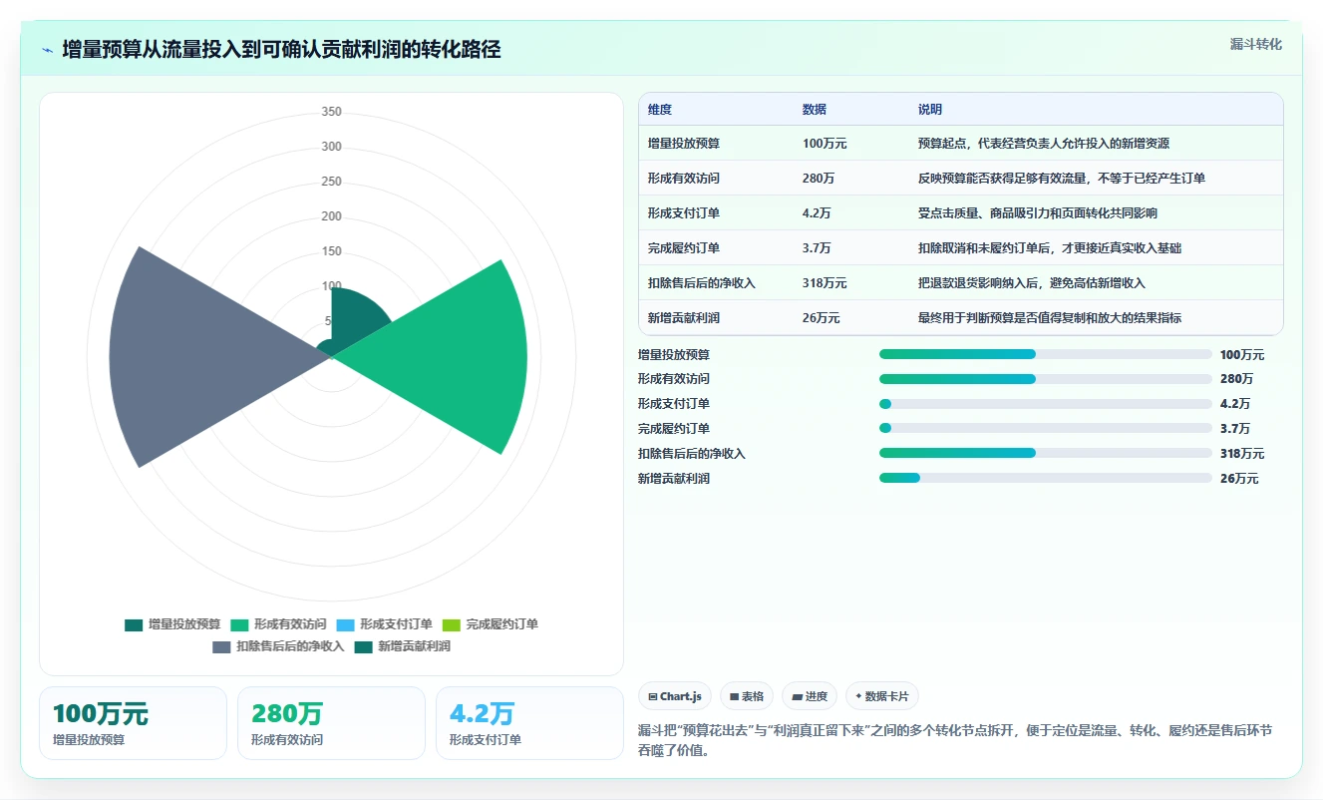Click the 形成有效访问 progress bar

click(x=1045, y=379)
